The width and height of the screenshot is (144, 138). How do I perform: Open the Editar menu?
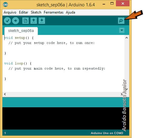(x=24, y=12)
